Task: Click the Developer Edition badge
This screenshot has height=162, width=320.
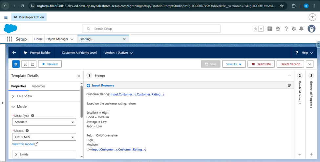Action: pyautogui.click(x=29, y=17)
